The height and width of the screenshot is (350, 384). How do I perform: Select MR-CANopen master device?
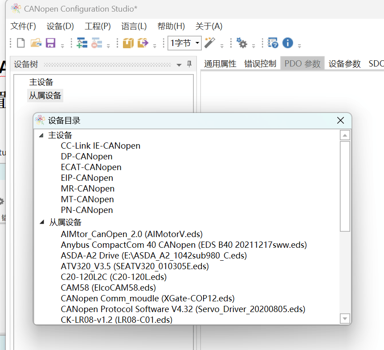pos(88,189)
